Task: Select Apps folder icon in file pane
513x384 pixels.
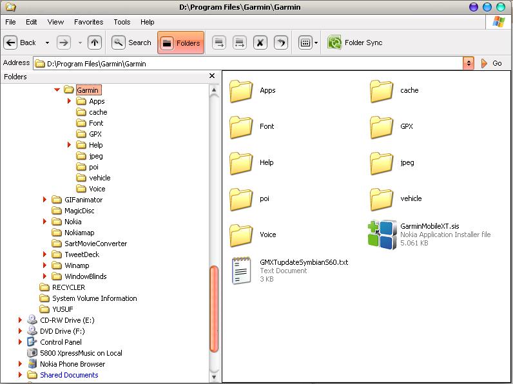Action: pos(241,91)
